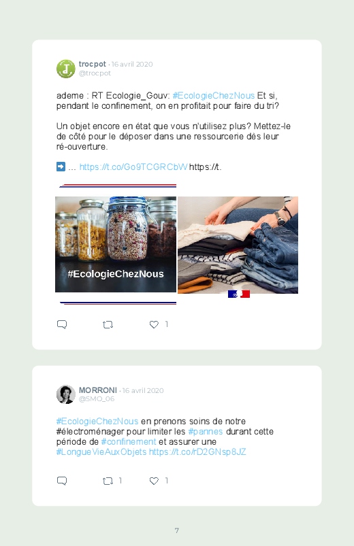Click the blue arrow emoji in trocpot tweet
The height and width of the screenshot is (546, 354).
point(61,167)
